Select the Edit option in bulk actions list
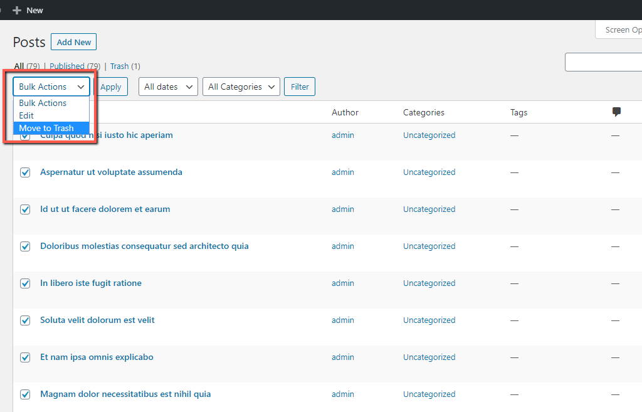The width and height of the screenshot is (642, 412). click(51, 115)
